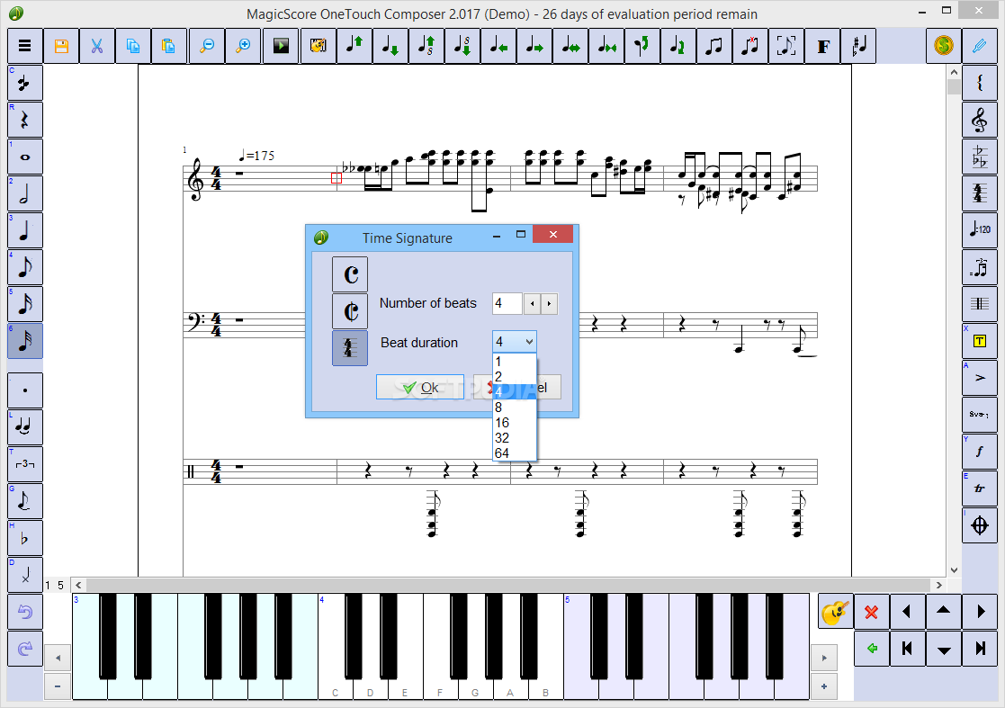Transpose note up an octave icon

click(x=426, y=46)
